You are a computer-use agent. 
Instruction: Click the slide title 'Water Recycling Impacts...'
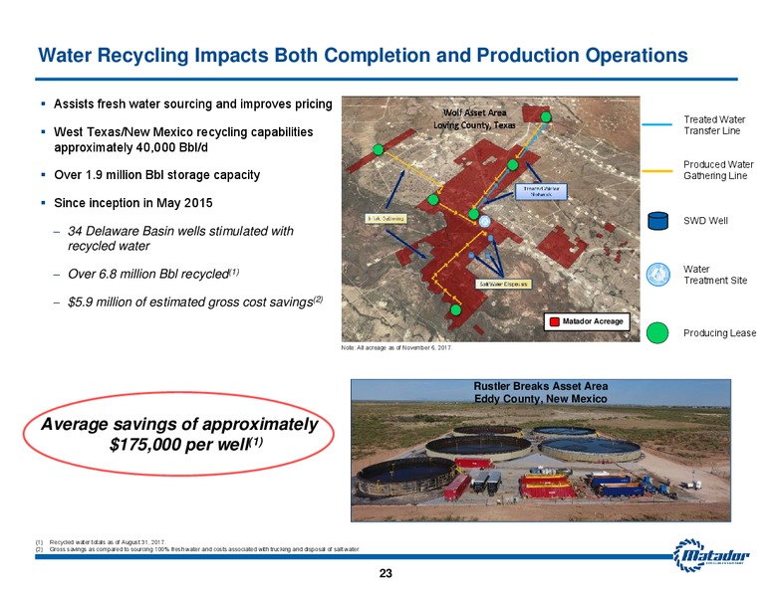pyautogui.click(x=363, y=55)
